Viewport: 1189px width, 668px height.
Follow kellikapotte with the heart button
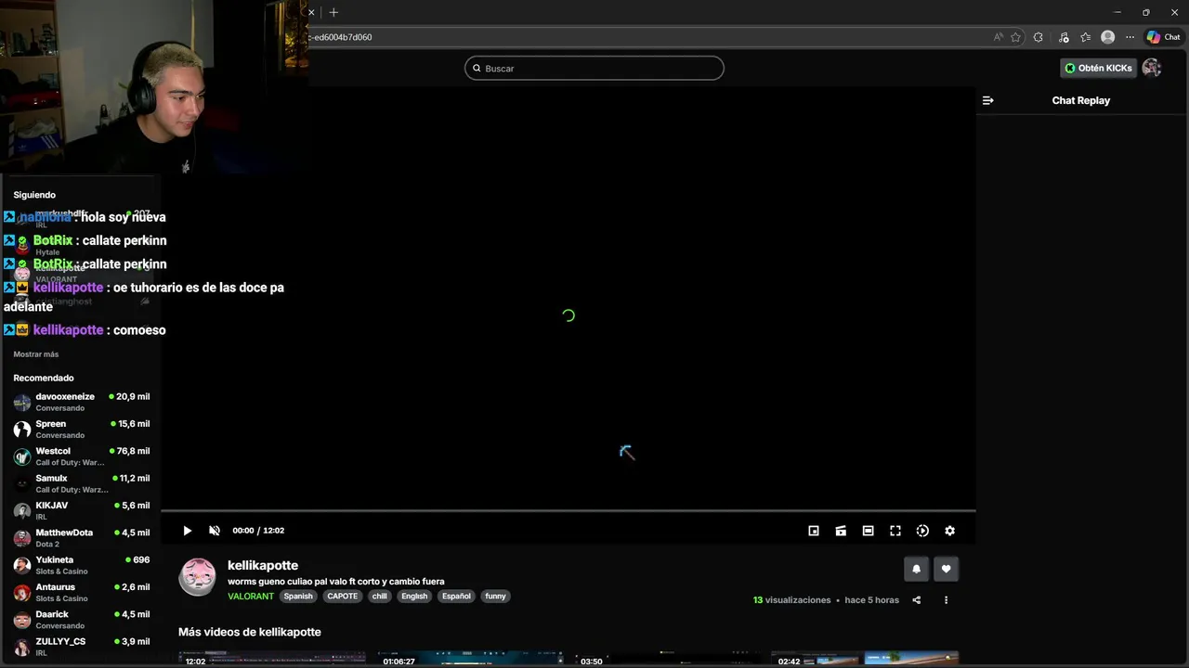(x=946, y=569)
